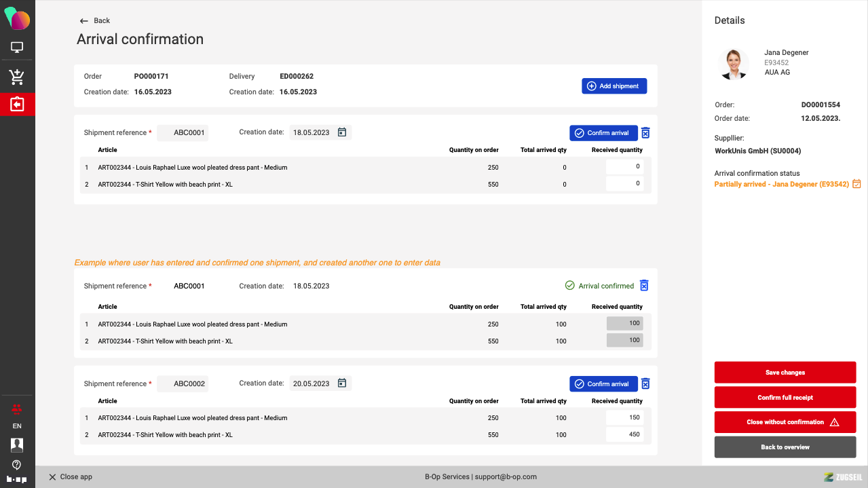The image size is (868, 488).
Task: Select Close without confirmation
Action: [785, 422]
